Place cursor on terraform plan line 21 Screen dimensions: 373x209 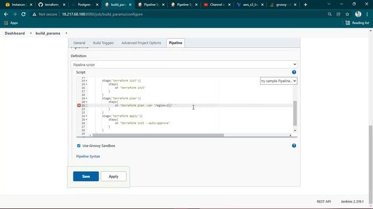[x=145, y=106]
